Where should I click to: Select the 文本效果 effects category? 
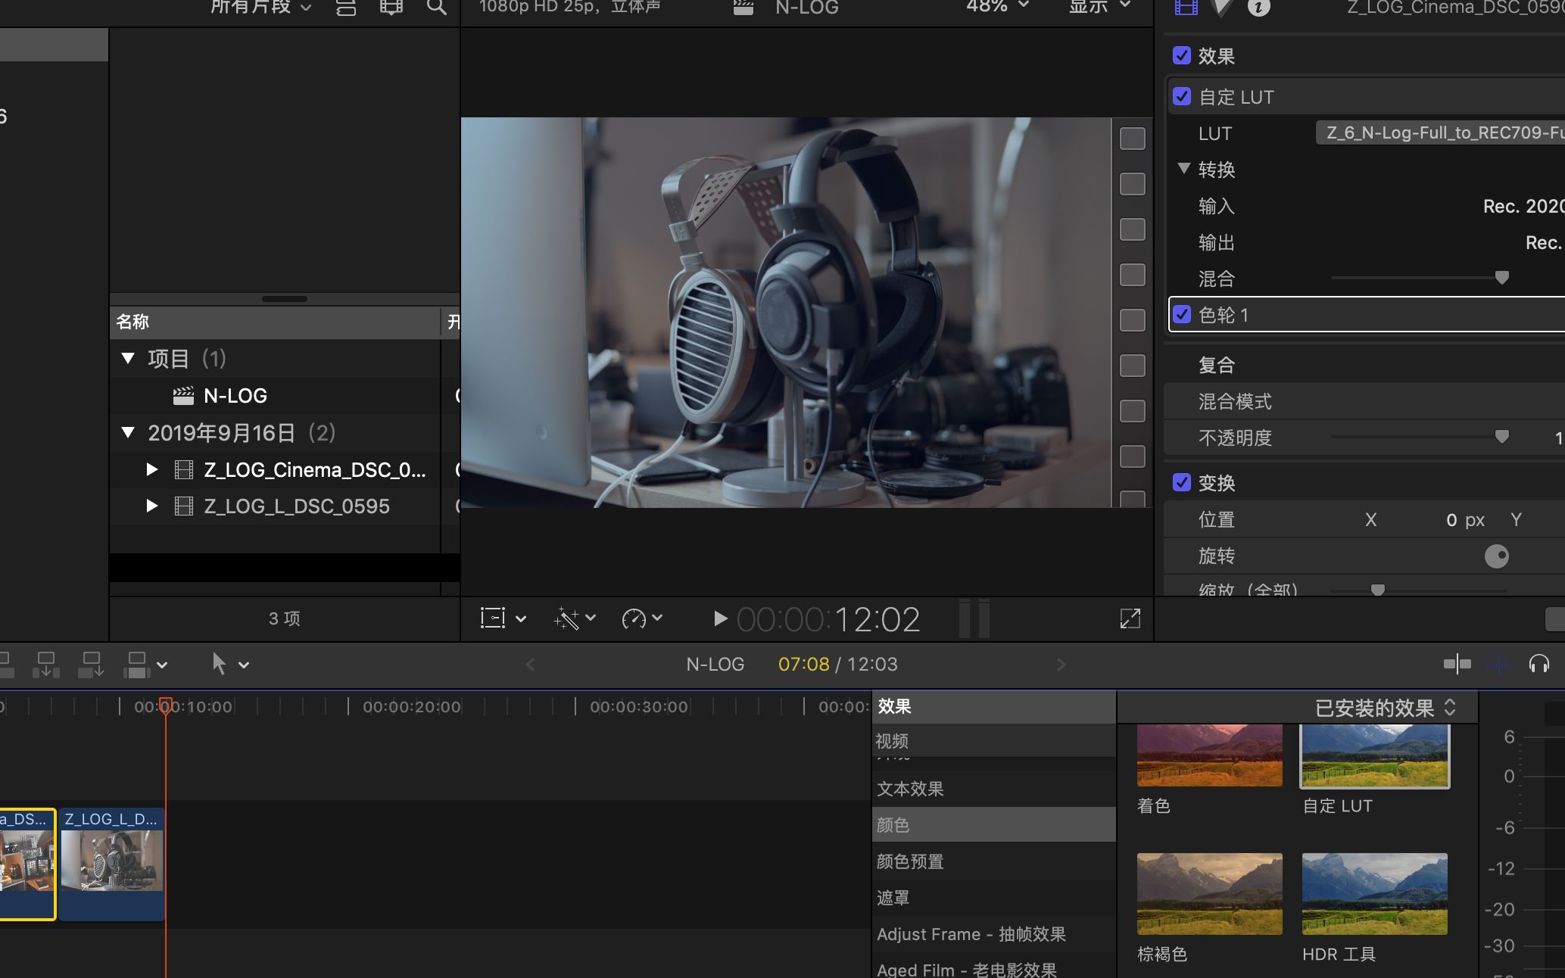click(x=909, y=788)
